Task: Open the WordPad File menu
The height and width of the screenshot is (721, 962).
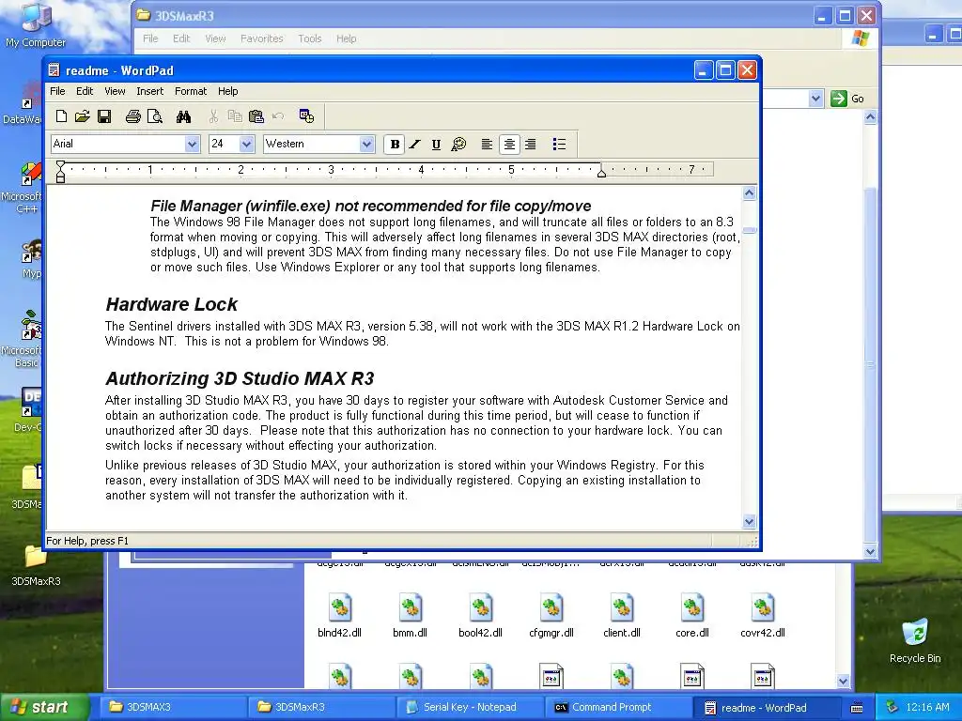Action: [57, 91]
